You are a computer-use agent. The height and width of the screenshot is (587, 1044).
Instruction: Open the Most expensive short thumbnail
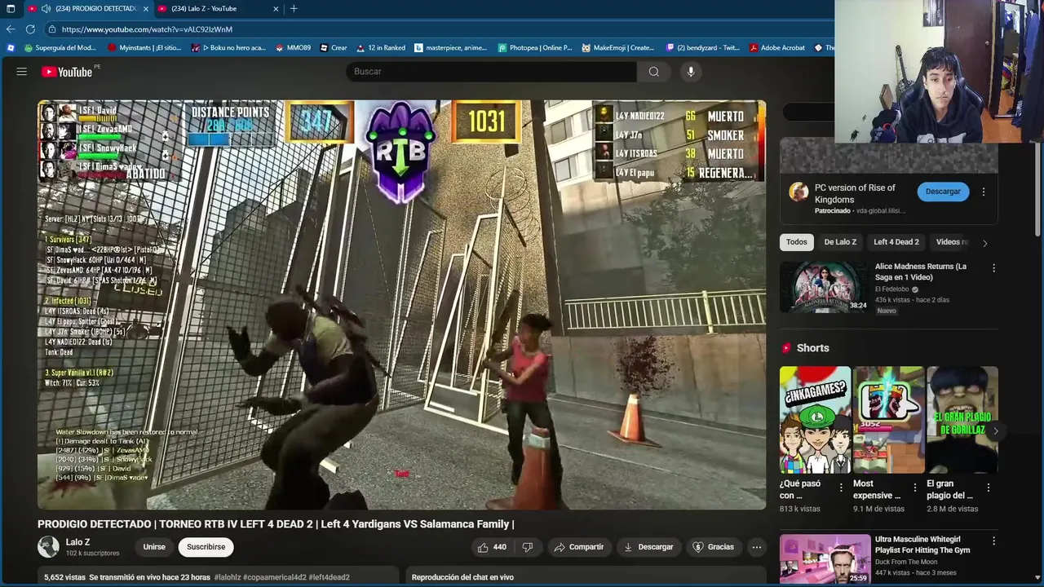[x=889, y=420]
